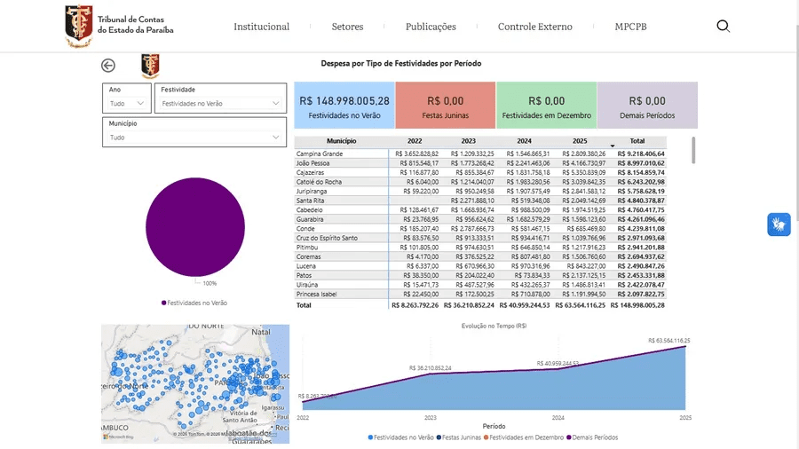Open the sign language accessibility widget
The width and height of the screenshot is (799, 449).
tap(779, 224)
